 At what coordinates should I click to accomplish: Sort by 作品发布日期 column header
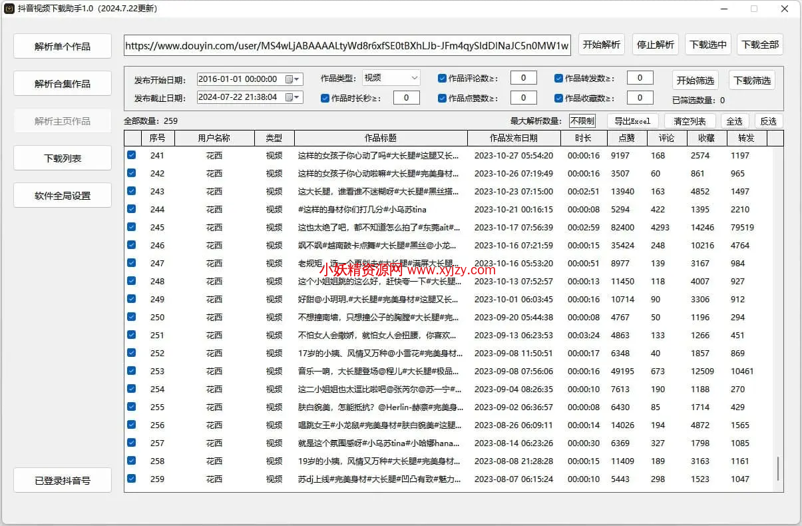pyautogui.click(x=514, y=138)
